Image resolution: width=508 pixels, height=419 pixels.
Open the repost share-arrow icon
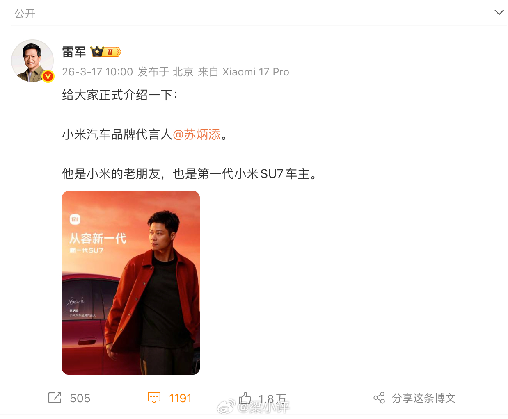[x=55, y=398]
